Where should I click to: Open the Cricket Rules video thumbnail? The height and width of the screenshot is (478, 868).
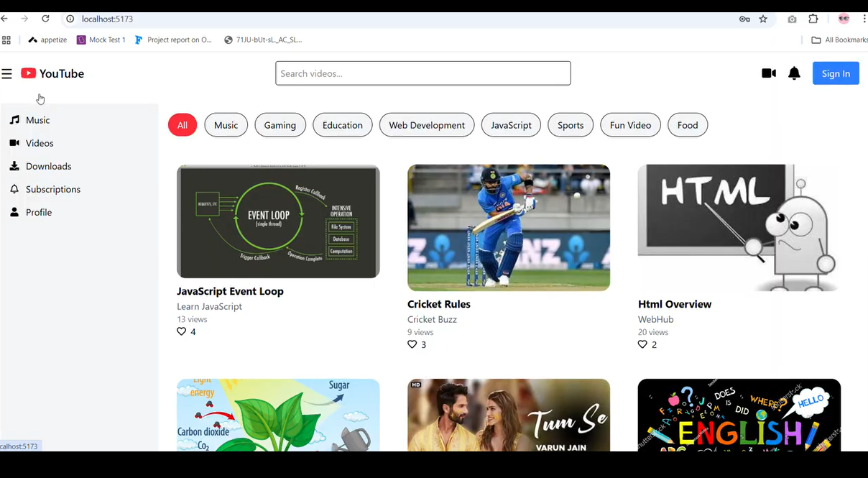click(x=509, y=228)
